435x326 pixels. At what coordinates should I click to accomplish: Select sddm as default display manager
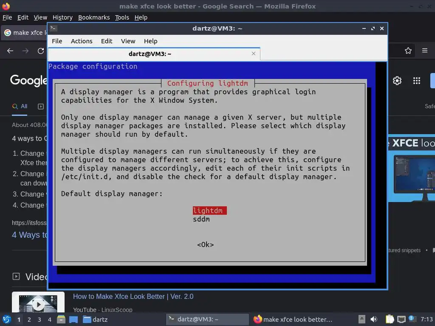point(201,219)
